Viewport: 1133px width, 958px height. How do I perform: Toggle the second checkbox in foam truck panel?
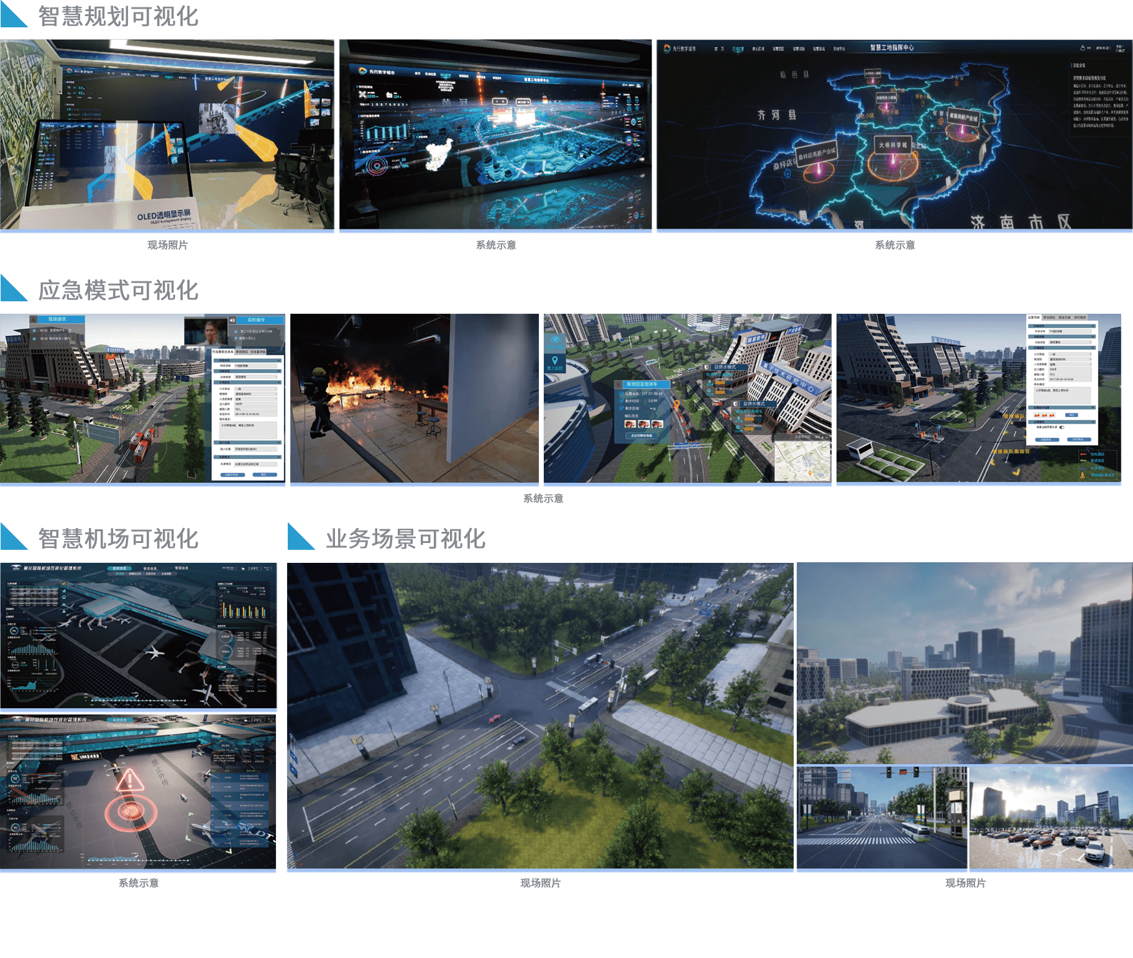(622, 401)
